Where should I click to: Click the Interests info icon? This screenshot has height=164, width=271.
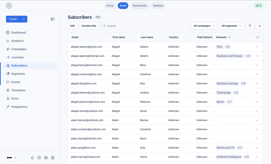coord(229,37)
